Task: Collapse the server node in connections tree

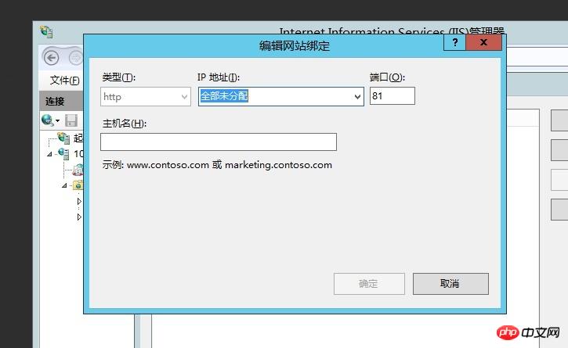Action: (49, 154)
